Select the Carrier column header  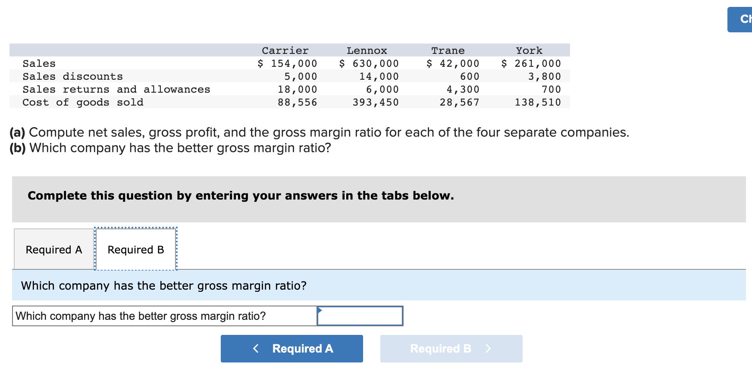285,50
